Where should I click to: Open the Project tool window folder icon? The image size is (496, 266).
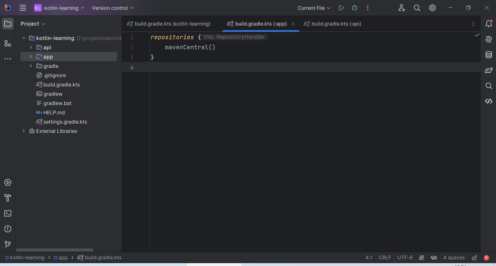coord(8,24)
